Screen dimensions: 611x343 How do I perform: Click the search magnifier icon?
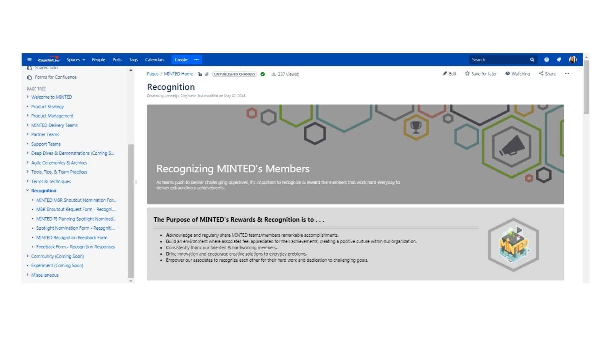(532, 60)
